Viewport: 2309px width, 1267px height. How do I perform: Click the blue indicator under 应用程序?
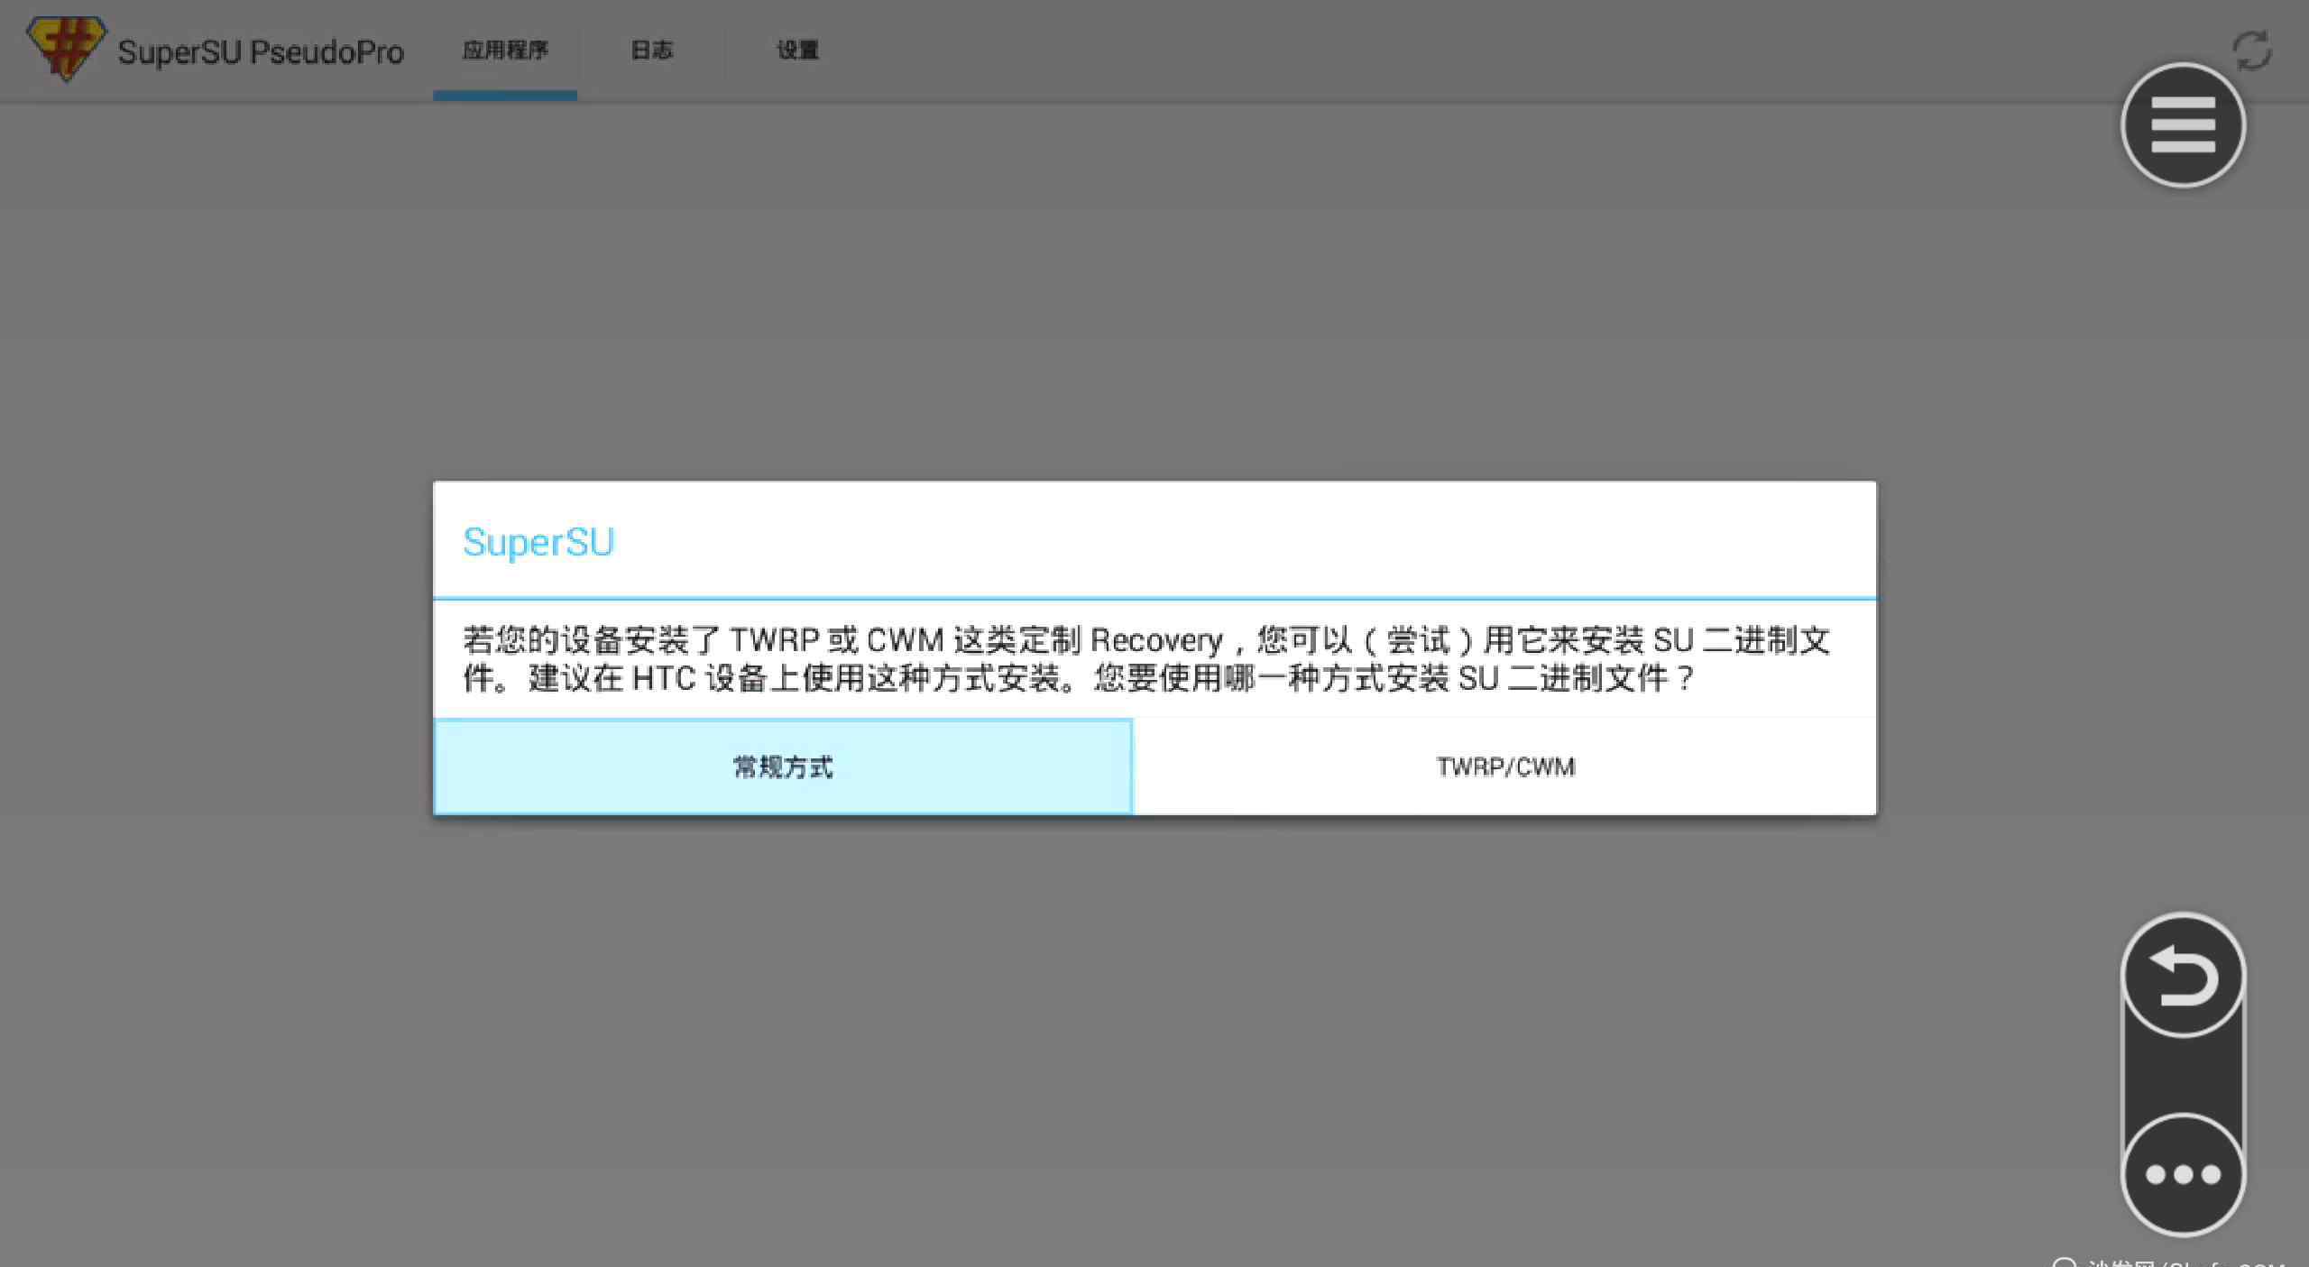[x=505, y=96]
